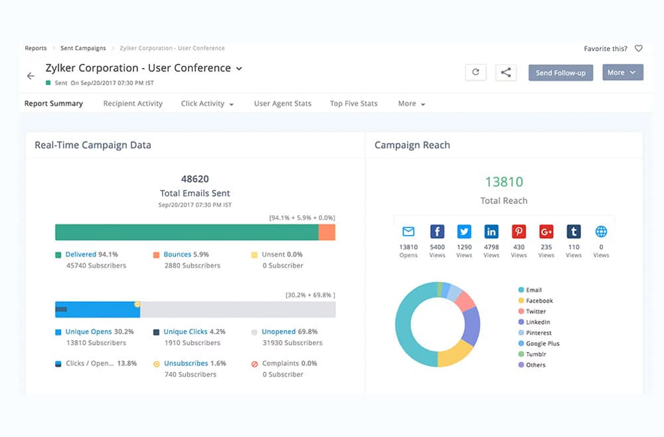Click the red Complaints icon
Screen dimensions: 664x437
pyautogui.click(x=254, y=364)
